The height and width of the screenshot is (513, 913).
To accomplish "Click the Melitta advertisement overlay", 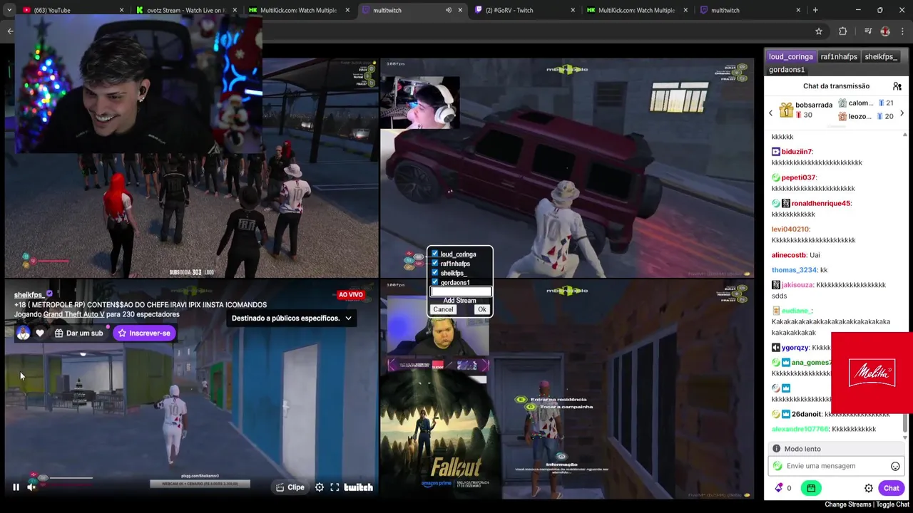I will coord(872,373).
